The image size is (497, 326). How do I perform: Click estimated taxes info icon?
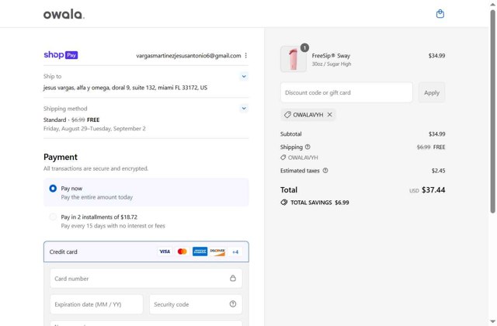325,171
